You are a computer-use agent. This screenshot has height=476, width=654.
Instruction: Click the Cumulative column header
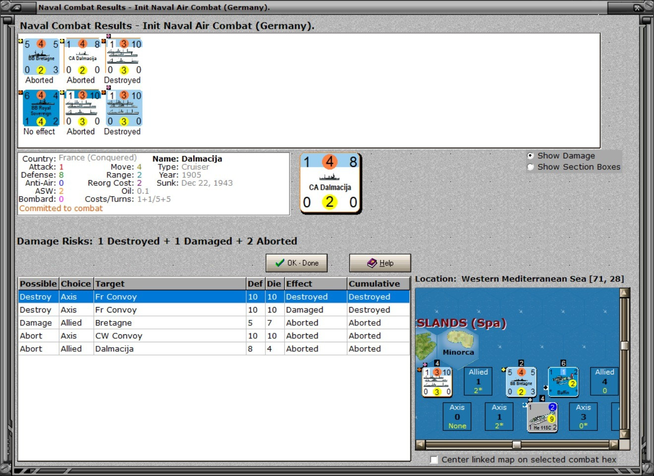(x=379, y=284)
